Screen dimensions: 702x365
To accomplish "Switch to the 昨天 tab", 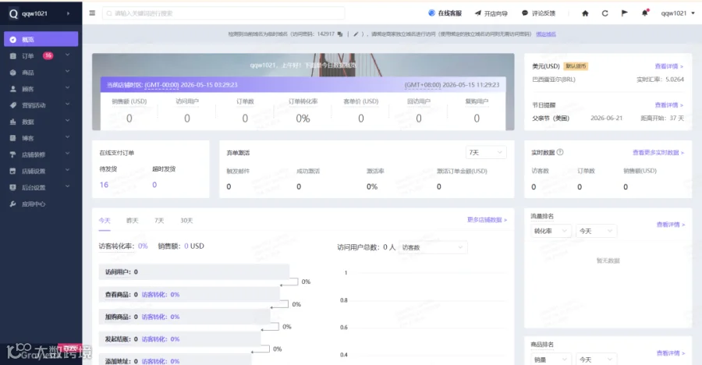I will 132,221.
